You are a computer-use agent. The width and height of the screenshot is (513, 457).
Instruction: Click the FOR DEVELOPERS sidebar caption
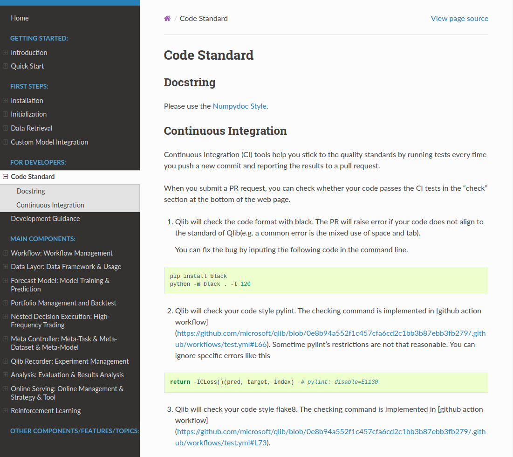(x=38, y=162)
